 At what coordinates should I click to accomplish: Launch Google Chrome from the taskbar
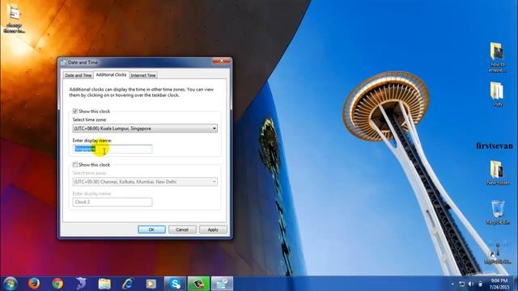pos(57,284)
